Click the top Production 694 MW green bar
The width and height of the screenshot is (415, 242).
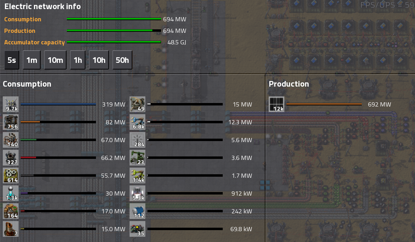[x=114, y=31]
